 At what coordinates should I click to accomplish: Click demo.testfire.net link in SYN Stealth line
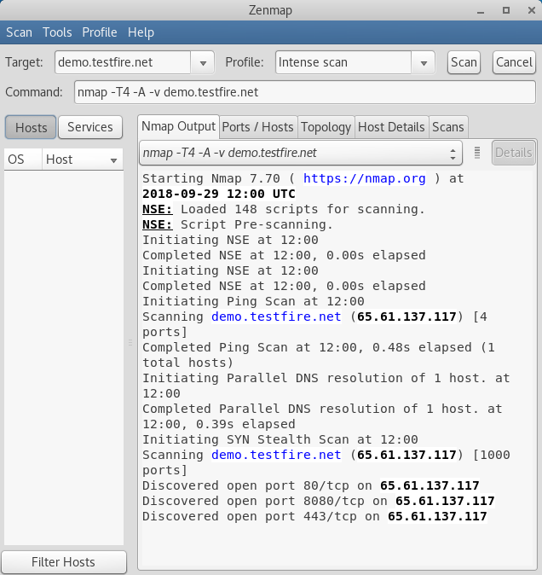coord(276,455)
